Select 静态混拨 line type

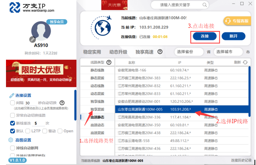click(97, 78)
